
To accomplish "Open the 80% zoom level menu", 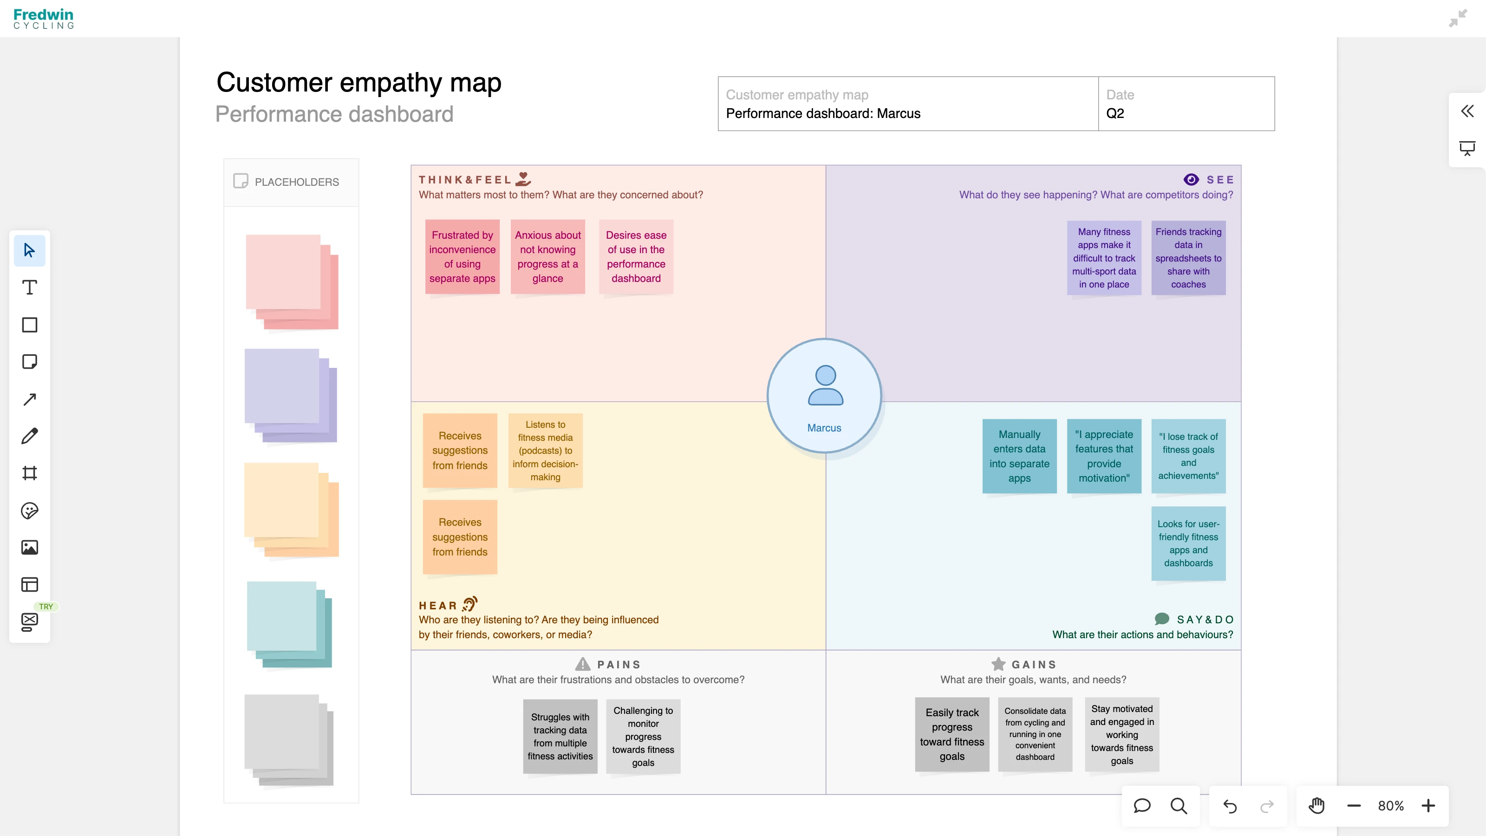I will (1390, 805).
